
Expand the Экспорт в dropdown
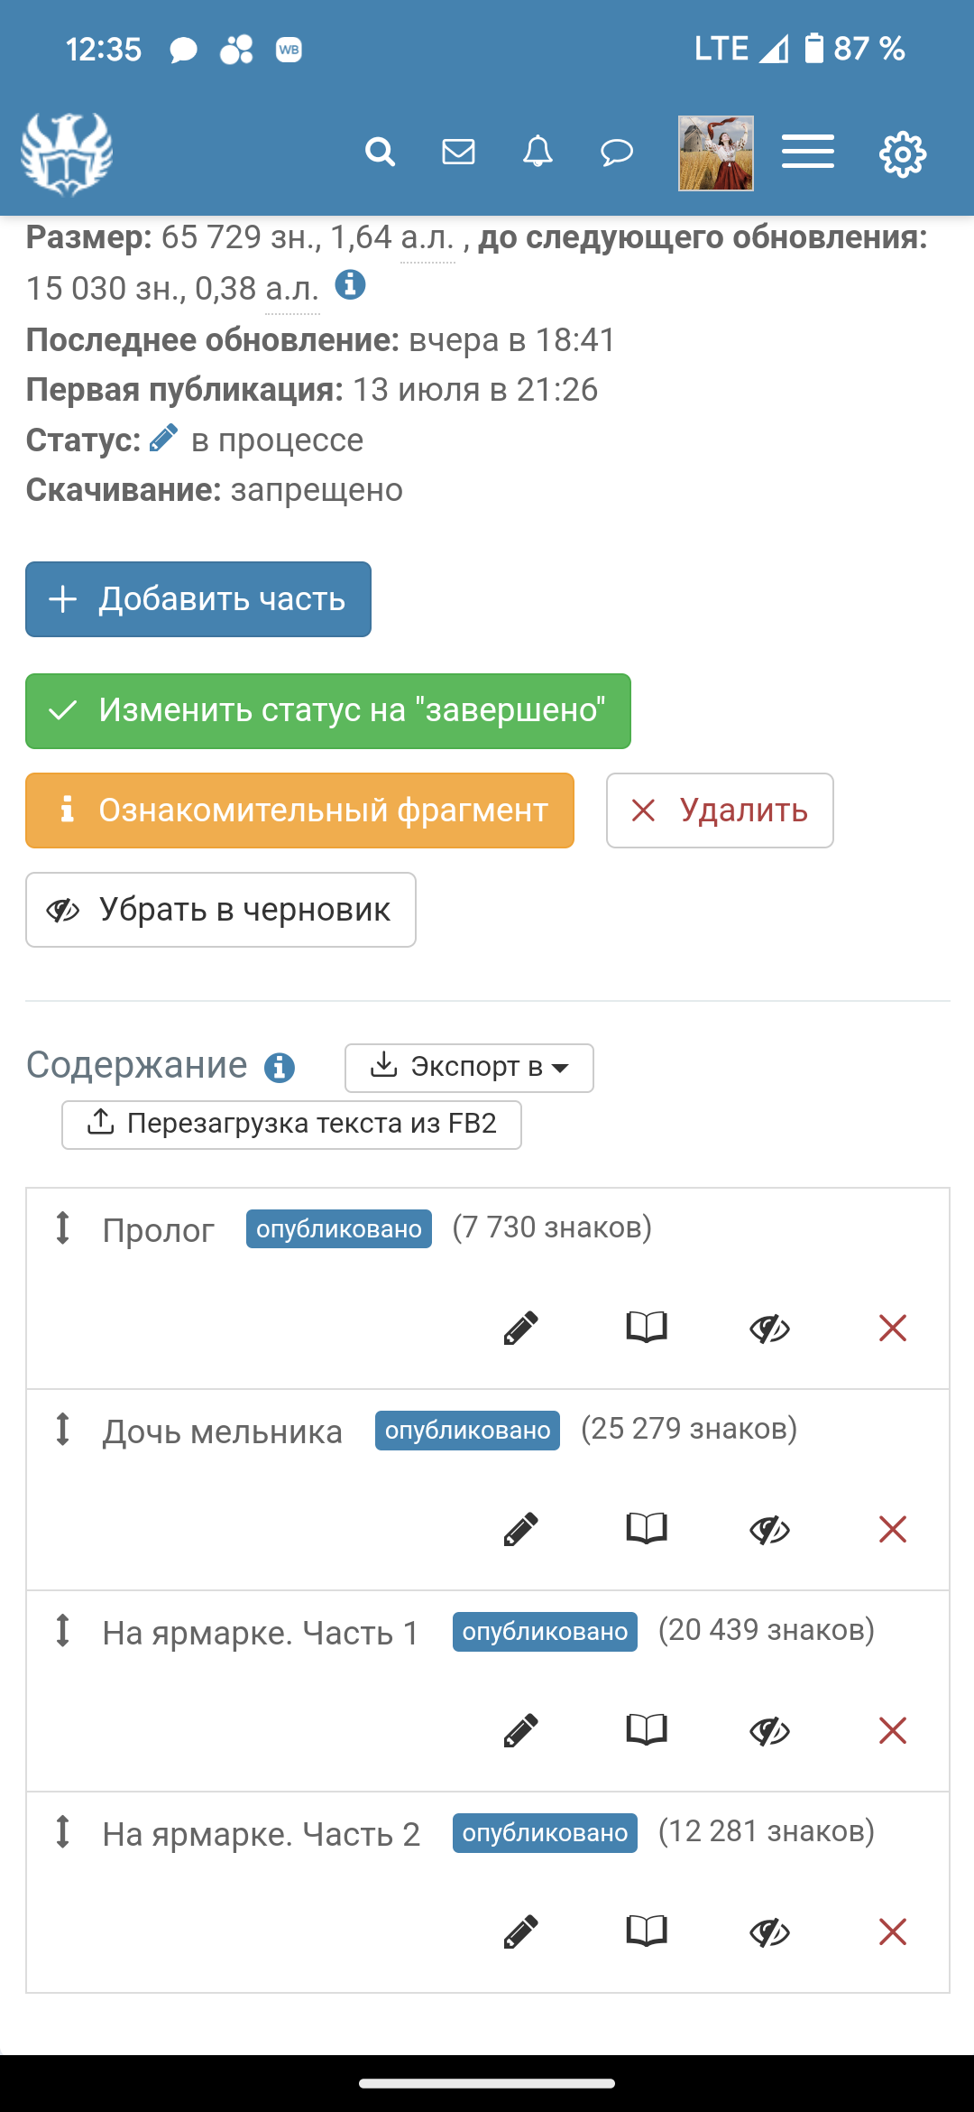point(469,1068)
